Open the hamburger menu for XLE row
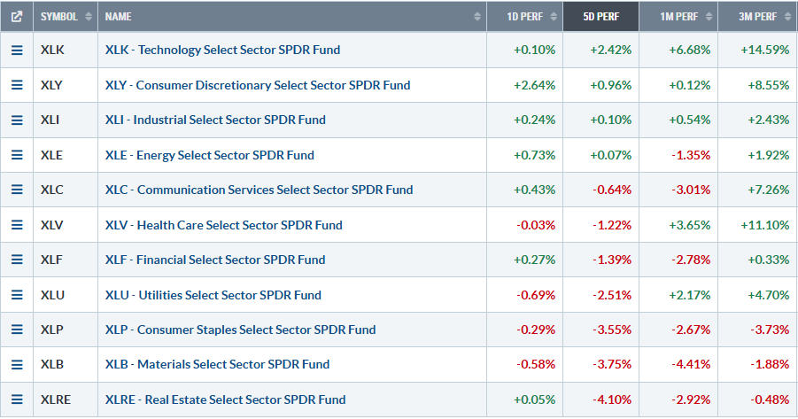Screen dimensions: 798x419 [16, 155]
